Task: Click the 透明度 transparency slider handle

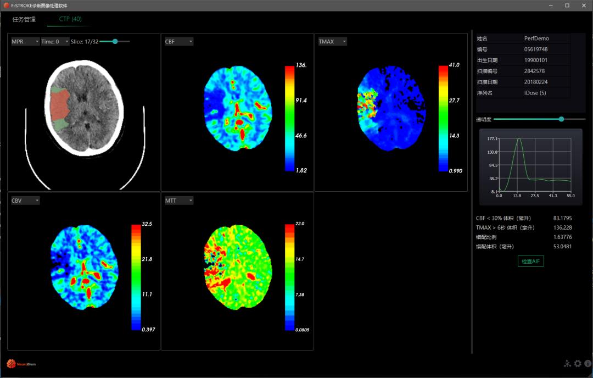Action: tap(561, 119)
